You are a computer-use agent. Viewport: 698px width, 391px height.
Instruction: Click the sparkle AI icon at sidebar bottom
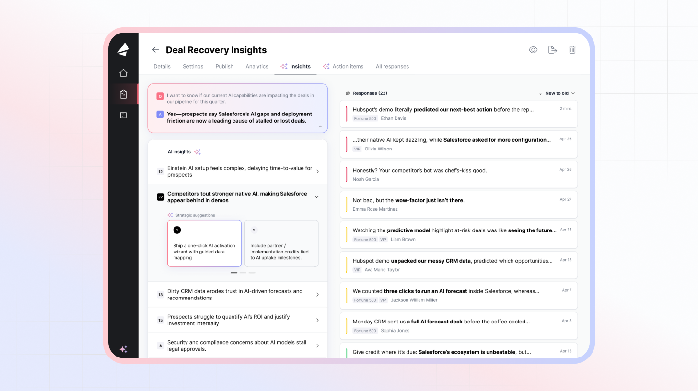tap(123, 349)
